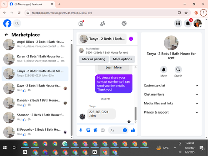Open the Facebook search magnifier
Screen dimensions: 208x156
click(17, 23)
